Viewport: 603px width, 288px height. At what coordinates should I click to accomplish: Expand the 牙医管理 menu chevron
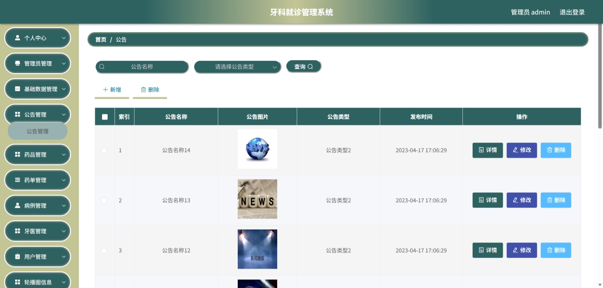[64, 231]
